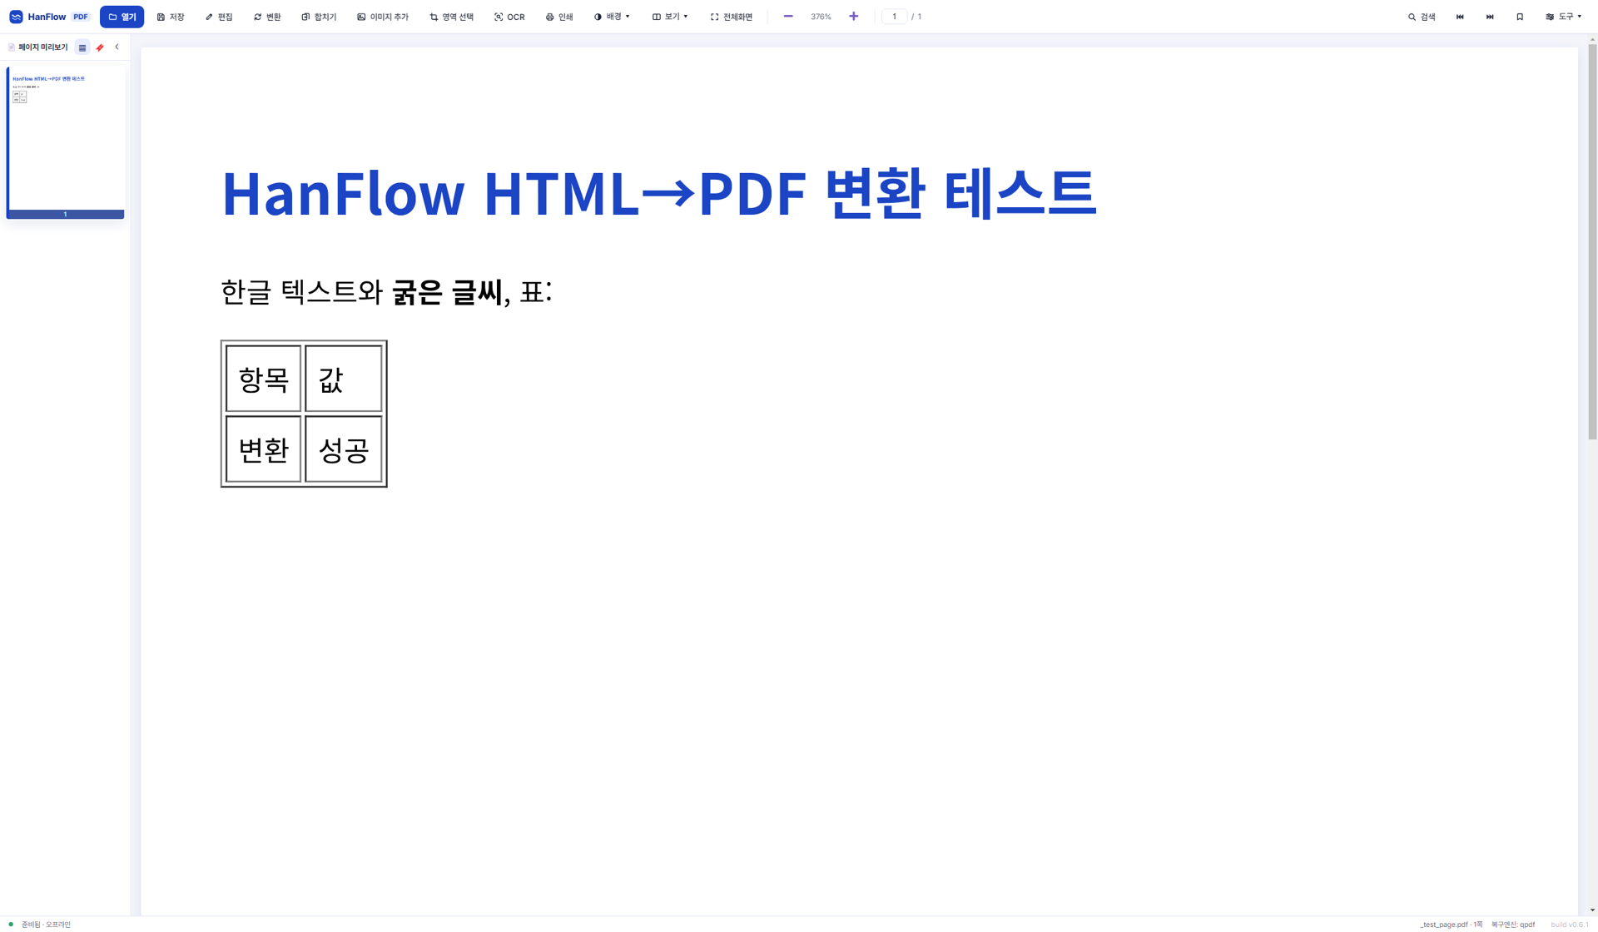Open the 배경 (Background) dropdown
Image resolution: width=1598 pixels, height=932 pixels.
tap(612, 17)
